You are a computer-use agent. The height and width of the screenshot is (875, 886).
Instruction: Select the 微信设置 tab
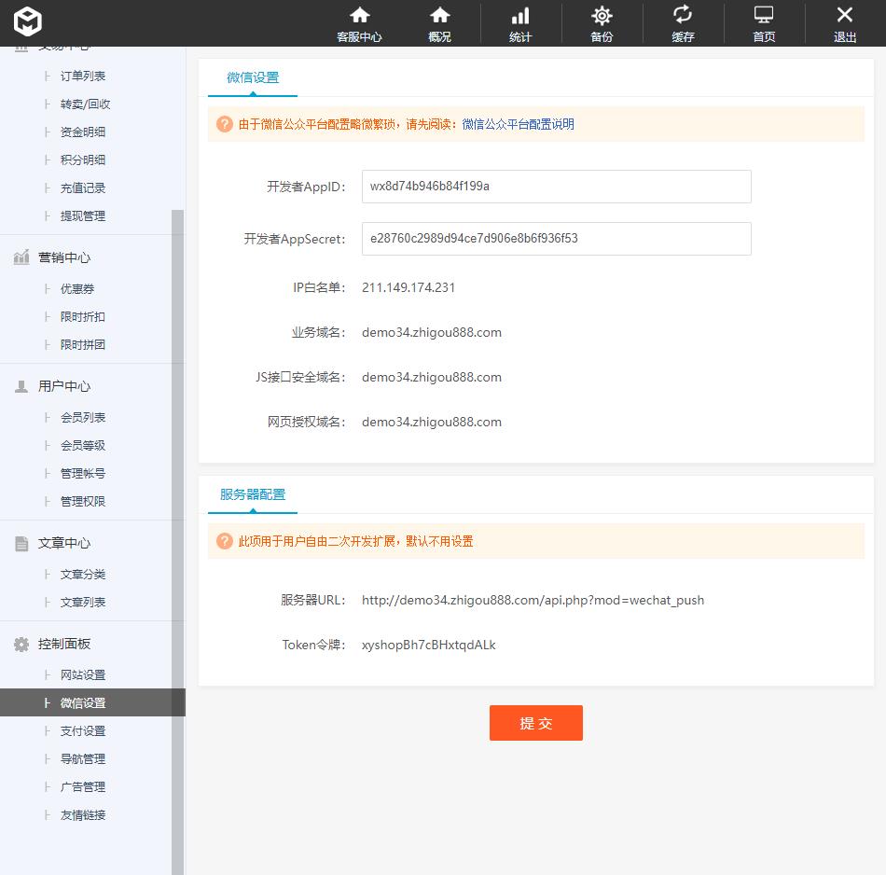[251, 79]
